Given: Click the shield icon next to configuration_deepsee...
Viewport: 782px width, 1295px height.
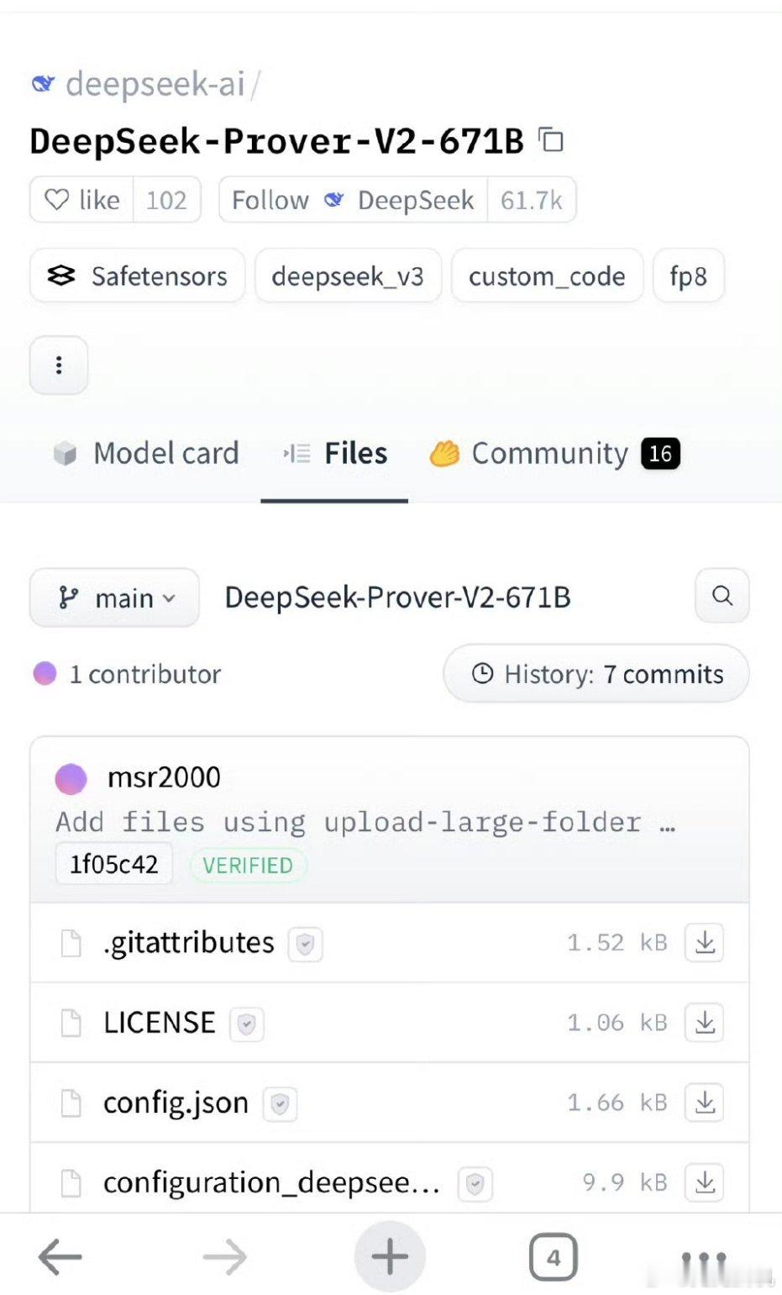Looking at the screenshot, I should pyautogui.click(x=475, y=1184).
